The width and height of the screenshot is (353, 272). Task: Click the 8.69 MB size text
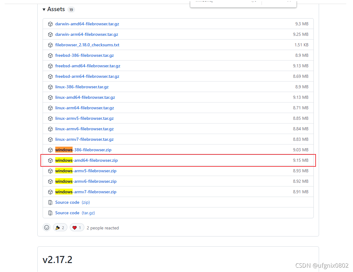[300, 76]
